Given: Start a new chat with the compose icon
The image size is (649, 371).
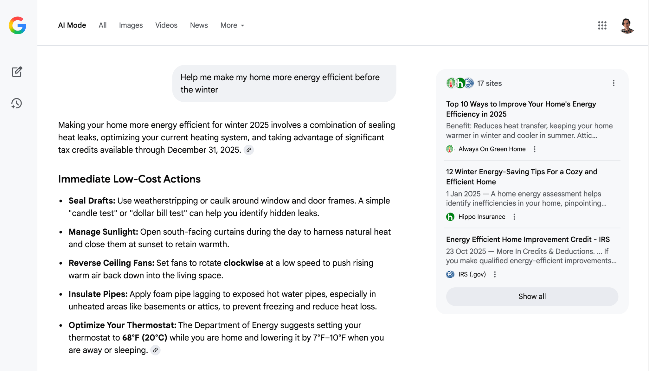Looking at the screenshot, I should 17,72.
